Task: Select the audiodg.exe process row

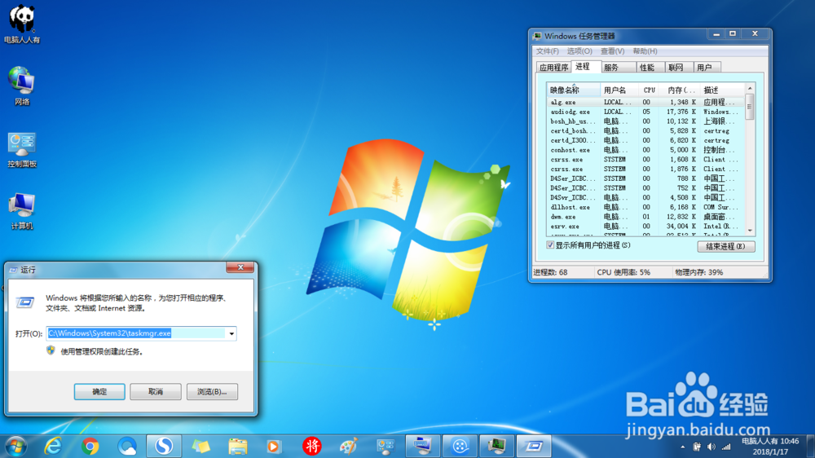Action: pos(645,112)
